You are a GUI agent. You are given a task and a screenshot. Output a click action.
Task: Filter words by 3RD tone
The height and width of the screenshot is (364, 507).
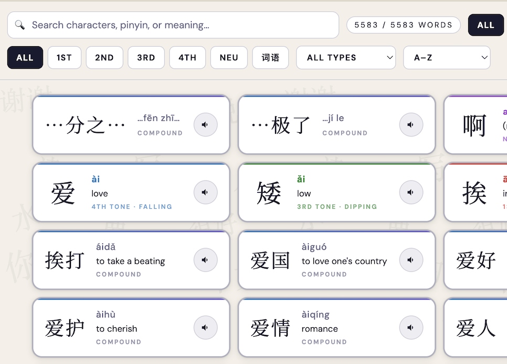tap(146, 58)
